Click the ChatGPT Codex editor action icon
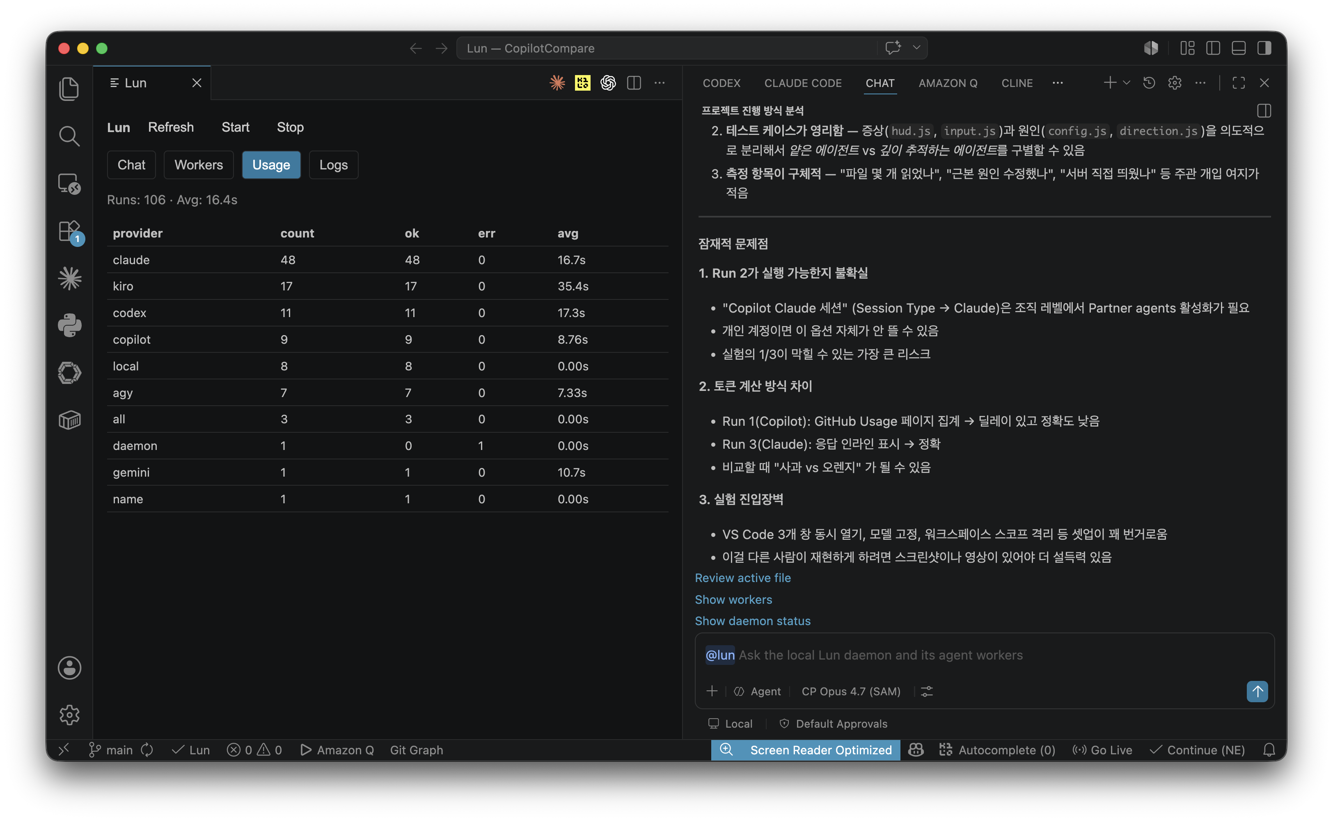 click(608, 82)
